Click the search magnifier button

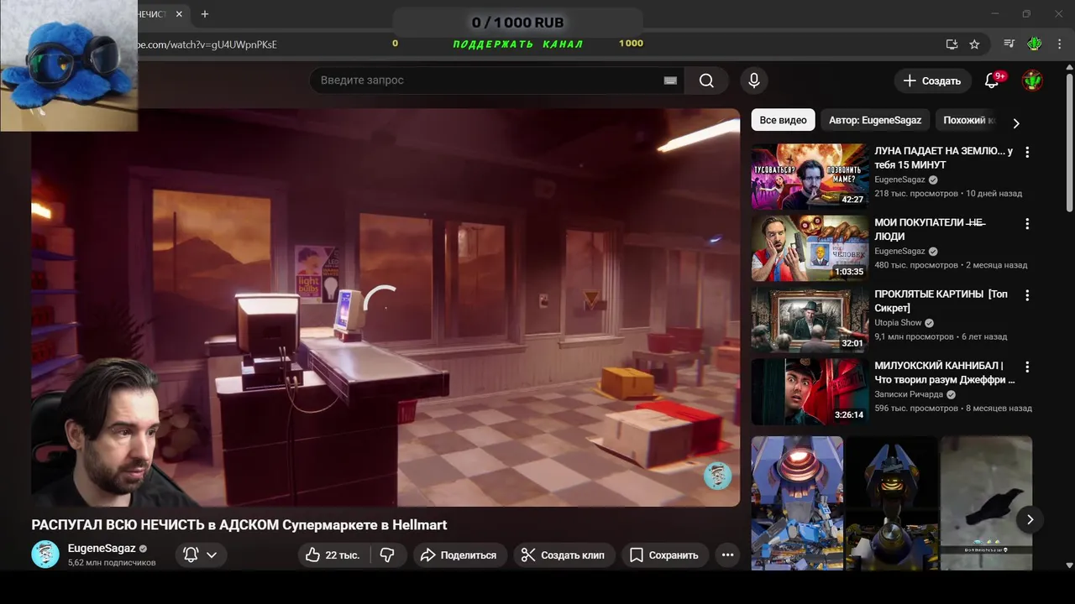(x=706, y=81)
